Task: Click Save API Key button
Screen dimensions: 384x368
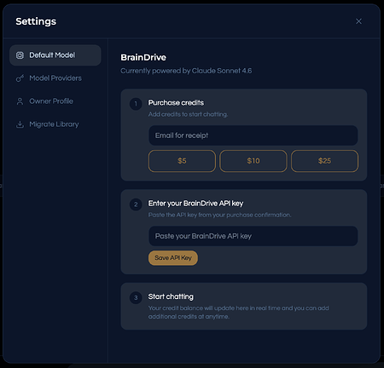Action: [x=173, y=258]
